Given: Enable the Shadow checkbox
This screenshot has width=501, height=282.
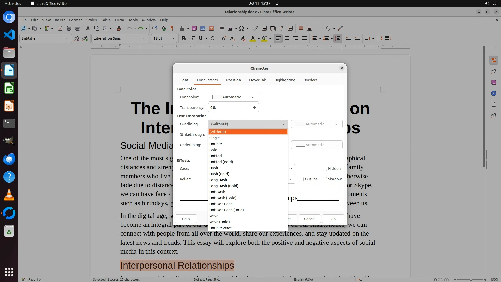Looking at the screenshot, I should point(325,179).
